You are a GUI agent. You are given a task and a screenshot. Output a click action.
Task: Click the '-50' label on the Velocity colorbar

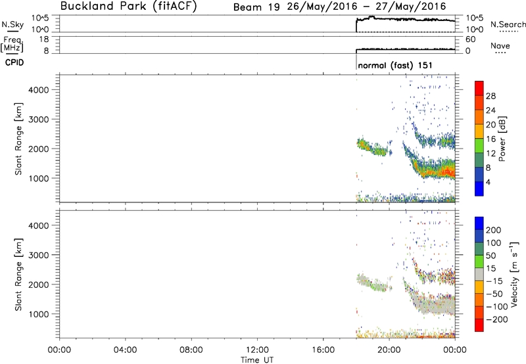pyautogui.click(x=494, y=294)
